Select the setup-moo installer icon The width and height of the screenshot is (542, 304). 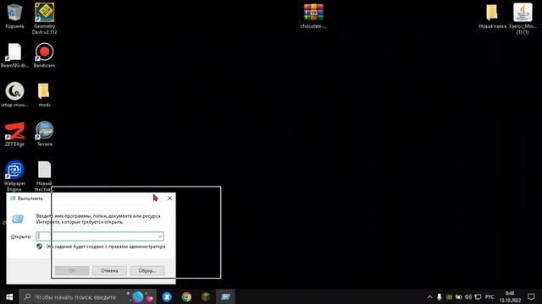click(14, 95)
